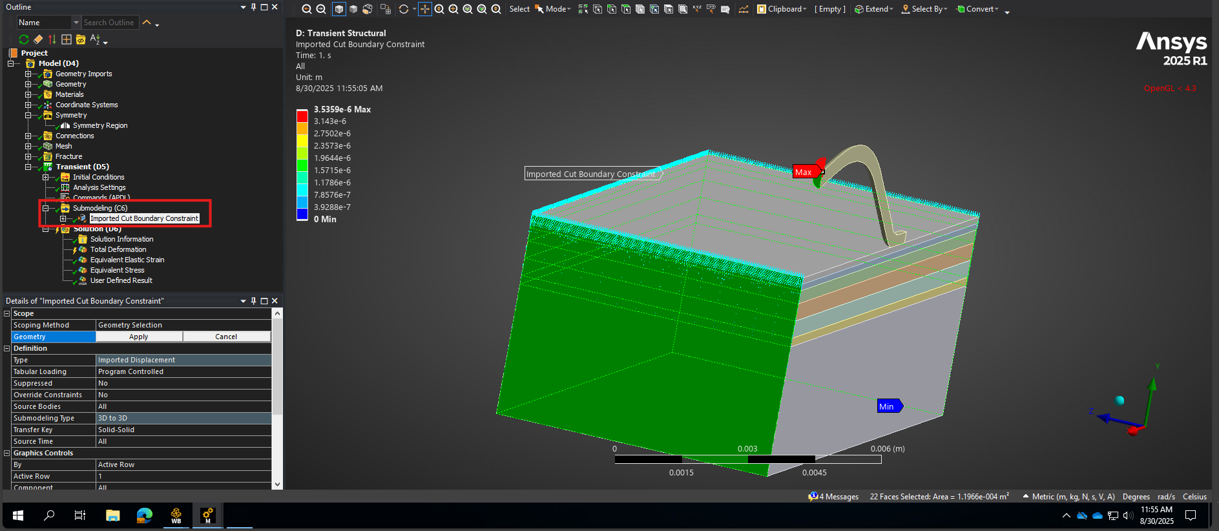The width and height of the screenshot is (1219, 531).
Task: Click the green Refresh icon in Outline toolbar
Action: [24, 39]
